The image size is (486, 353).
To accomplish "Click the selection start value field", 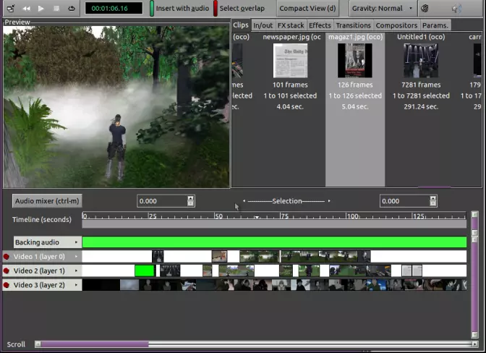I will [162, 201].
